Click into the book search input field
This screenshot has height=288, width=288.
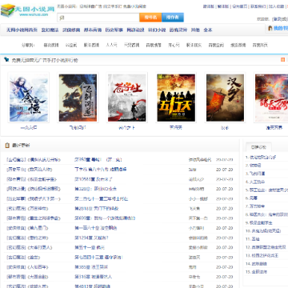click(x=98, y=18)
